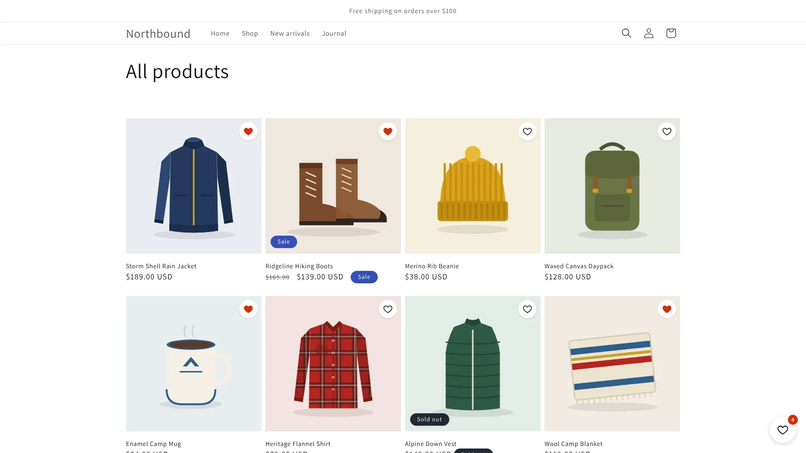Viewport: 806px width, 453px height.
Task: Toggle heart on Alpine Down Vest
Action: tap(527, 309)
